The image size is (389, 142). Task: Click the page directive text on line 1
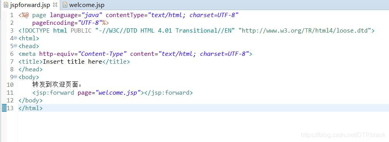(x=128, y=15)
